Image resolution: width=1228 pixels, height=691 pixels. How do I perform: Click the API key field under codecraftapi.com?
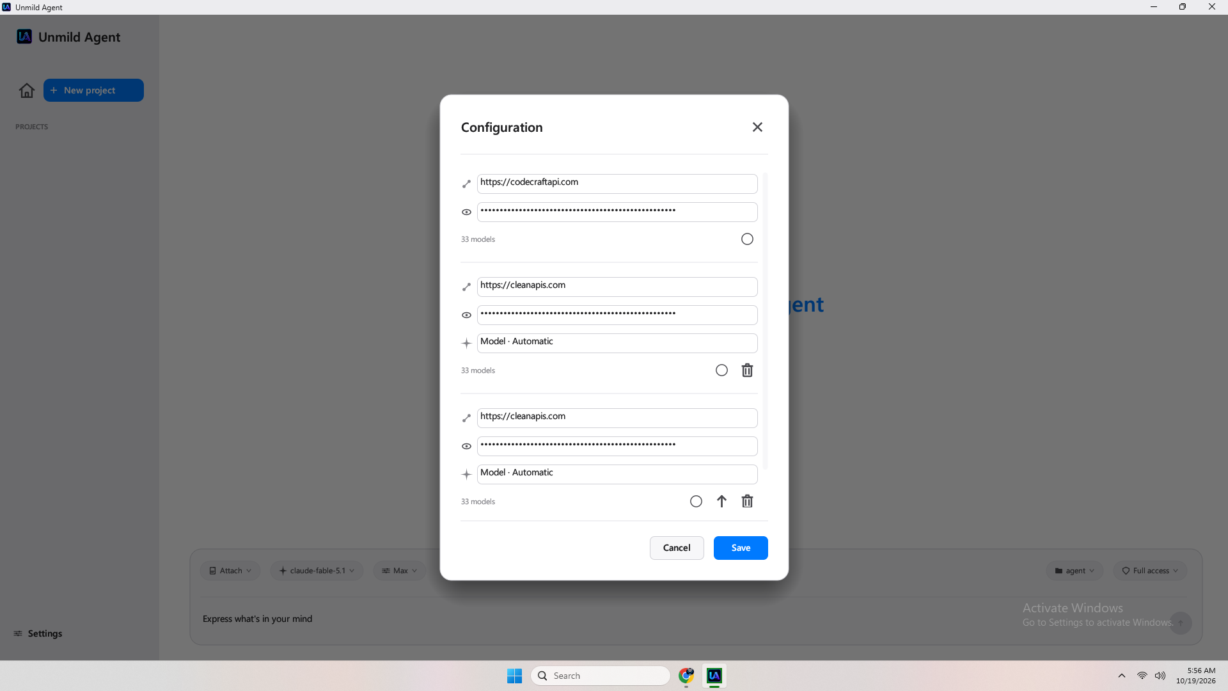click(617, 212)
